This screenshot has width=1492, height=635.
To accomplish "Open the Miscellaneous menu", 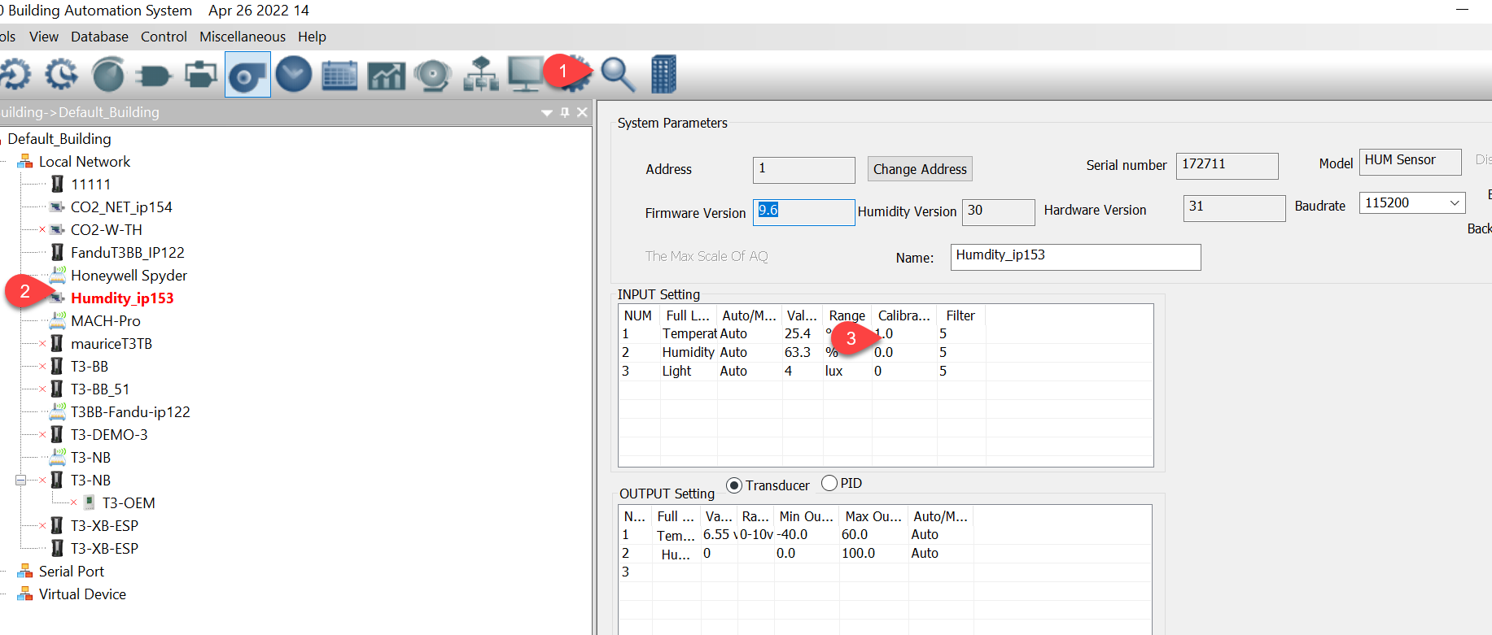I will coord(242,37).
